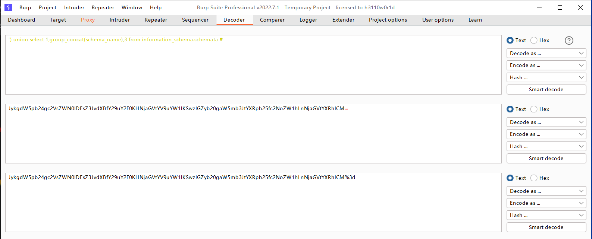Switch to the Sequencer tab
592x239 pixels.
click(x=195, y=20)
